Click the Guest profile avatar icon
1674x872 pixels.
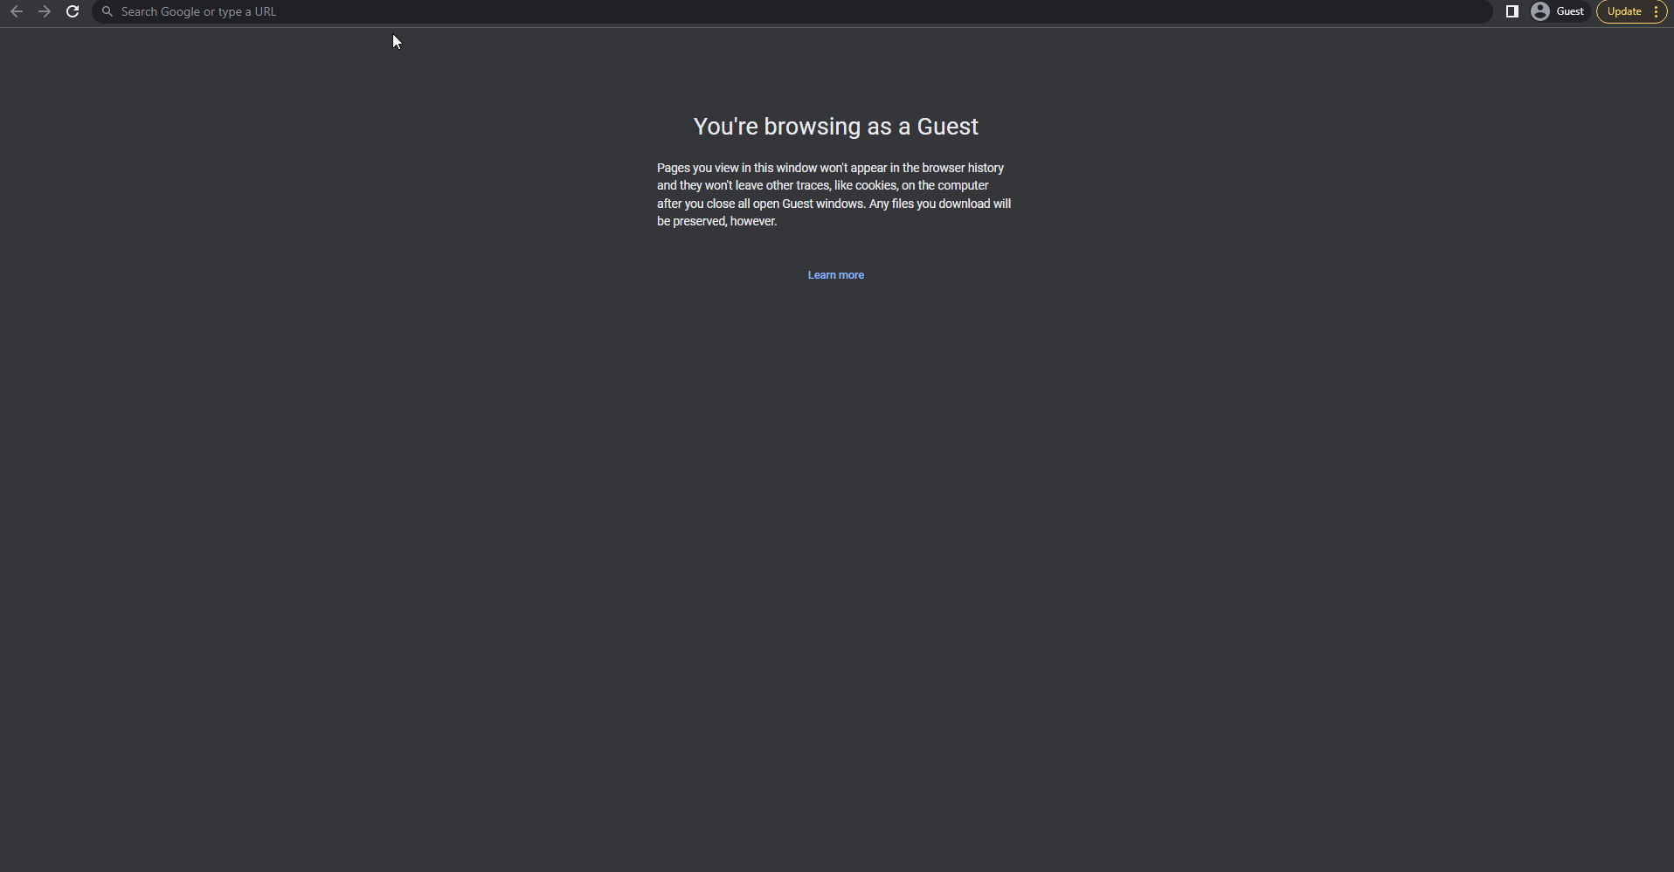(x=1539, y=11)
